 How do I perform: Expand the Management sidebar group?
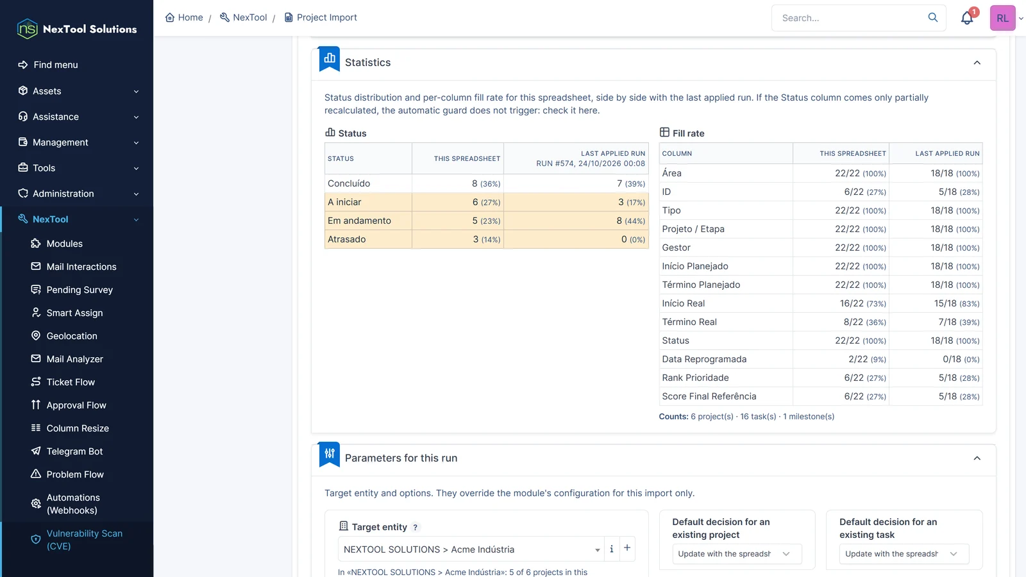pos(77,142)
